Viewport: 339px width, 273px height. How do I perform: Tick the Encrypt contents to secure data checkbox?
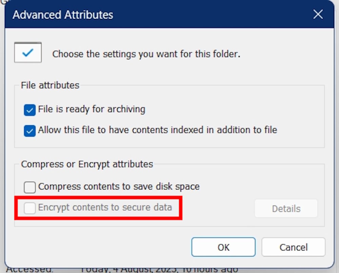tap(30, 208)
